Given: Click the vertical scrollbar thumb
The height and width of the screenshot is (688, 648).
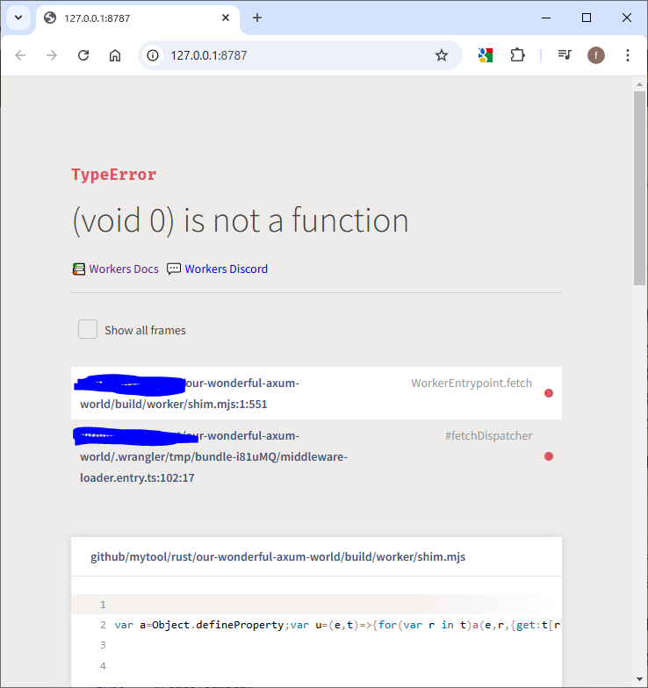Looking at the screenshot, I should [x=639, y=188].
